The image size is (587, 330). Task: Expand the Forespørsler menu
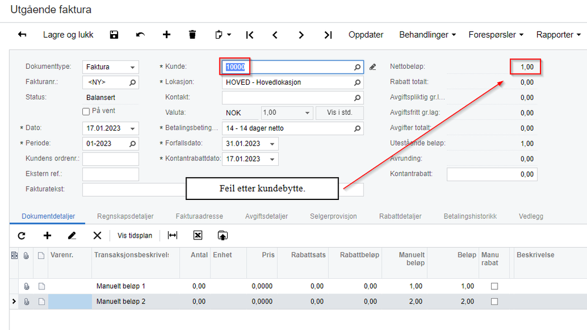click(496, 35)
